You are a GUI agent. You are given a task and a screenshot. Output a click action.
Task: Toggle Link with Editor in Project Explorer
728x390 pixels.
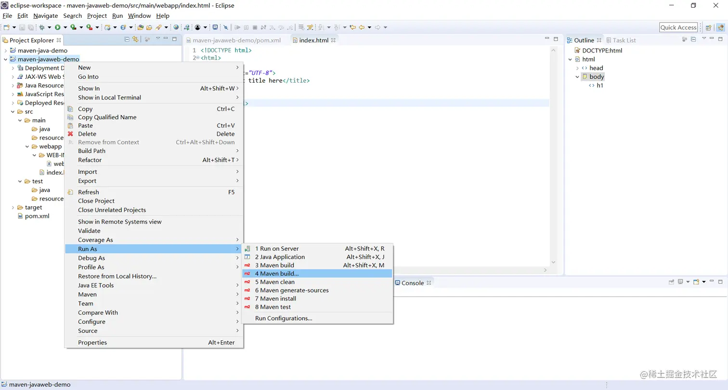pyautogui.click(x=135, y=39)
